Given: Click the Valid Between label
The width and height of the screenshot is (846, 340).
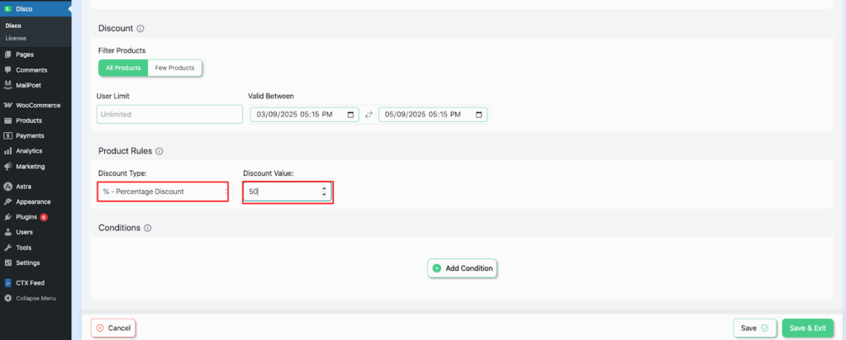Looking at the screenshot, I should [x=271, y=96].
